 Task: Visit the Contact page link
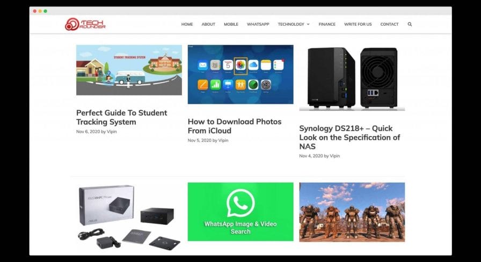[x=389, y=24]
